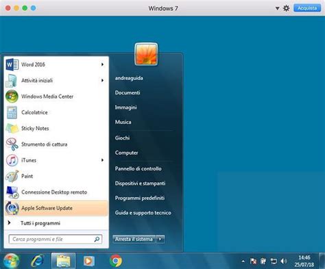The width and height of the screenshot is (325, 269).
Task: Click the user account flower picture
Action: point(146,54)
